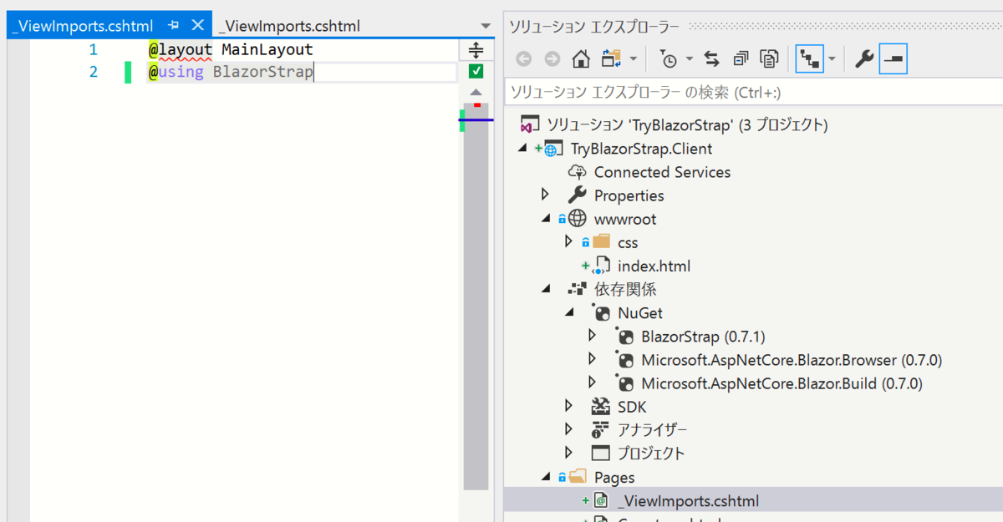Expand the SDK node
This screenshot has width=1003, height=522.
[x=569, y=406]
